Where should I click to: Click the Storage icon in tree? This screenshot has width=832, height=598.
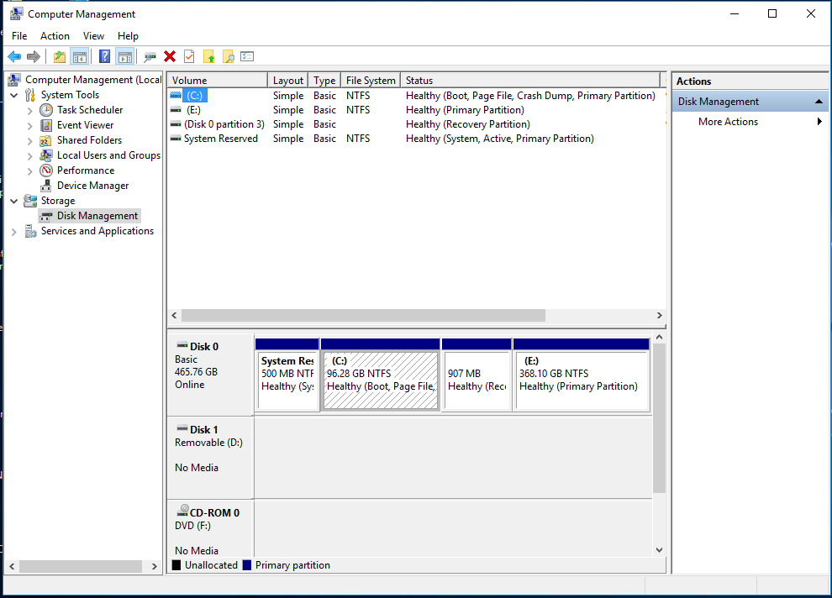coord(31,201)
